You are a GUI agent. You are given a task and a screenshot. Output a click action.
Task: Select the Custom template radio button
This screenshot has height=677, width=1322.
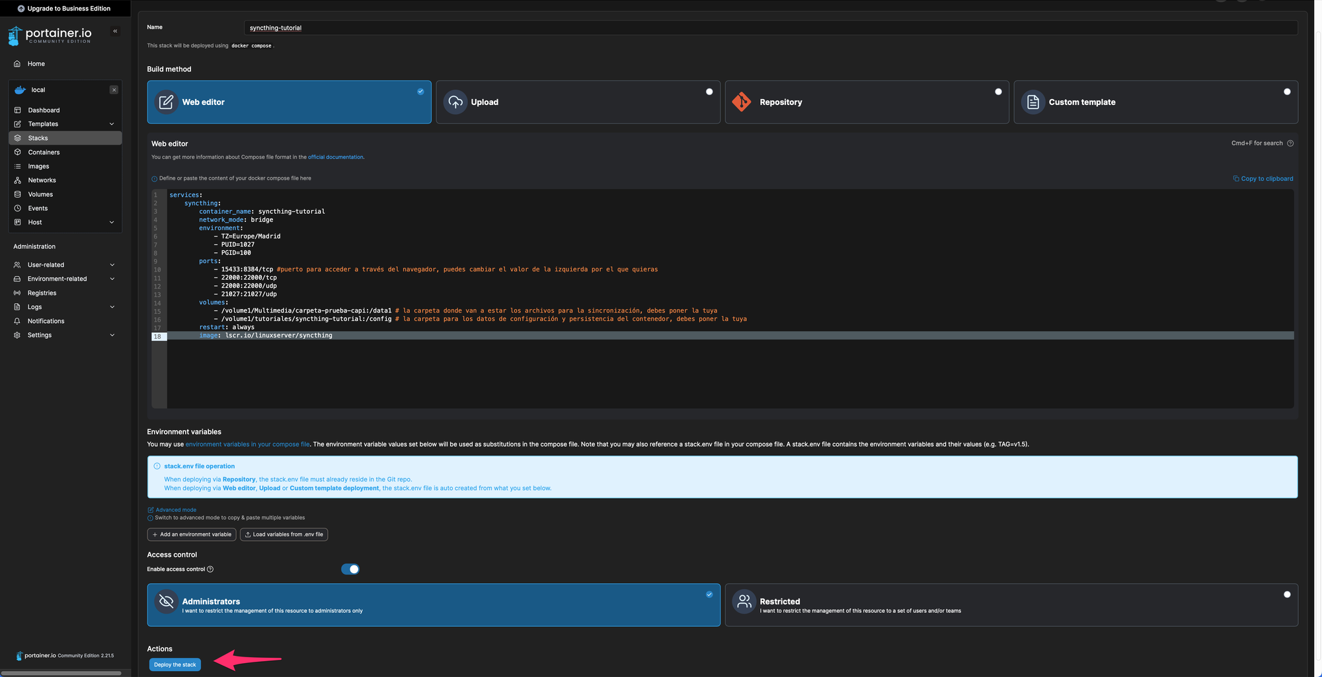1287,92
